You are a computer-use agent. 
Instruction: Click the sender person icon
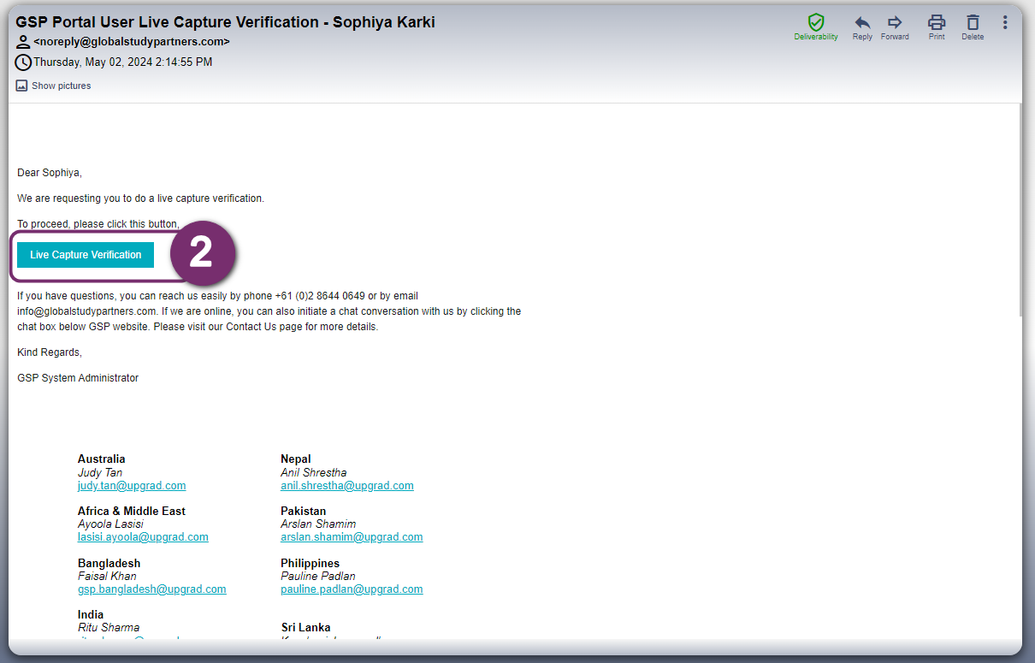23,41
